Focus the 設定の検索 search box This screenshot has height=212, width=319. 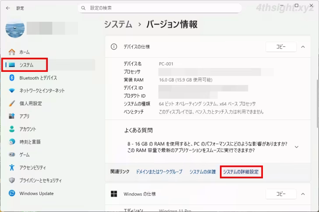(x=159, y=8)
